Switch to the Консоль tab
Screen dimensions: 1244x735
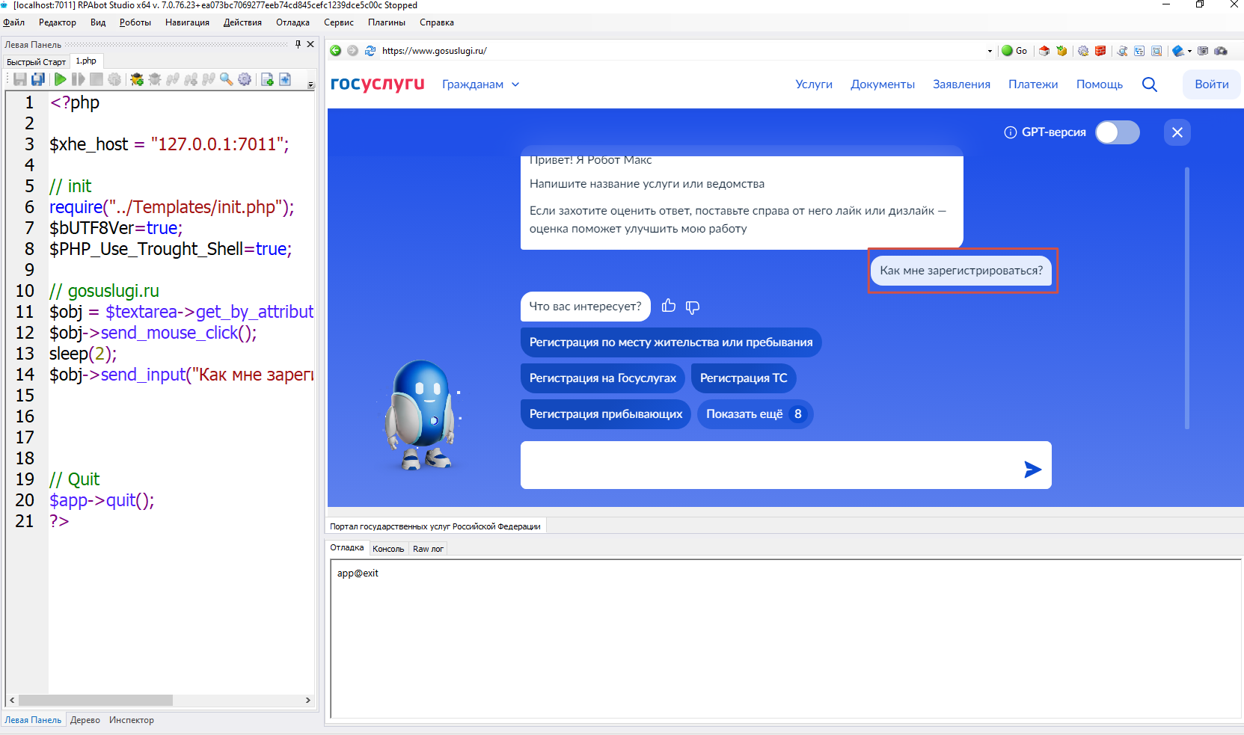pyautogui.click(x=388, y=549)
